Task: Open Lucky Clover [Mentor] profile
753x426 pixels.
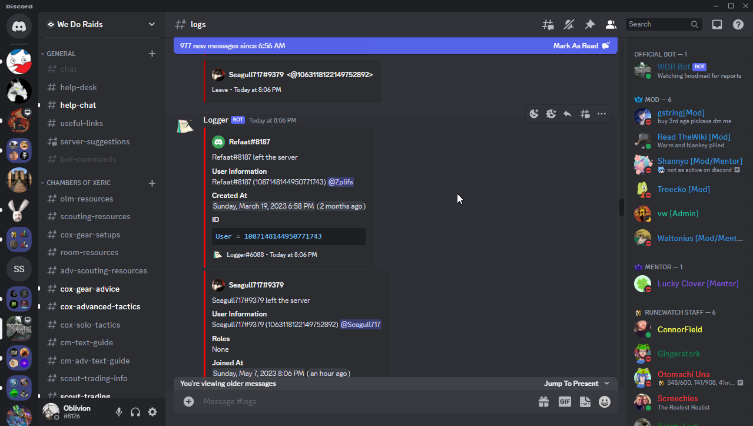Action: click(689, 283)
